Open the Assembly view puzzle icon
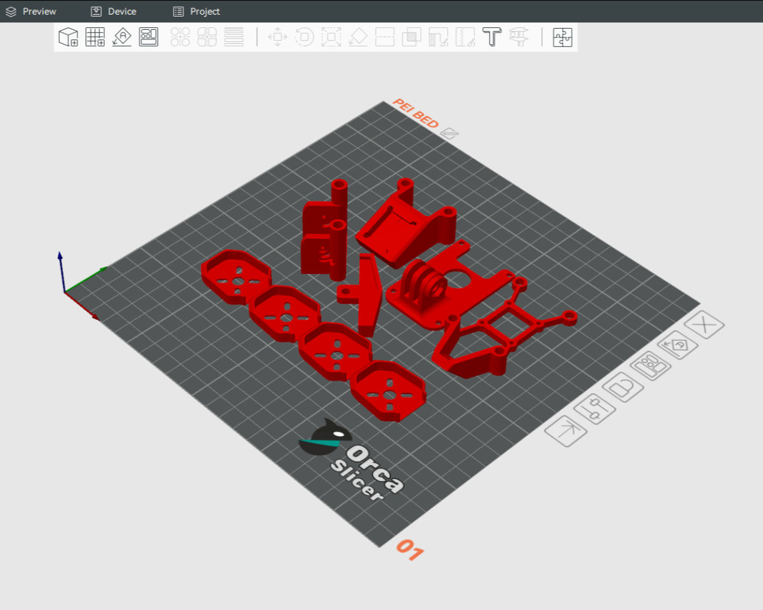 pyautogui.click(x=563, y=37)
